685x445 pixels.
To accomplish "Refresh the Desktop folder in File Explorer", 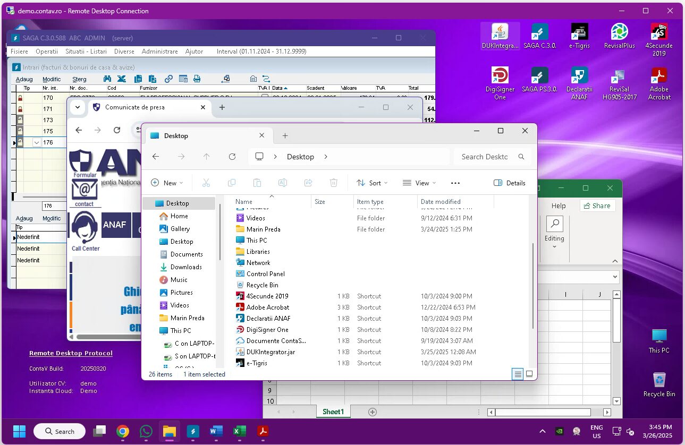I will [x=232, y=157].
